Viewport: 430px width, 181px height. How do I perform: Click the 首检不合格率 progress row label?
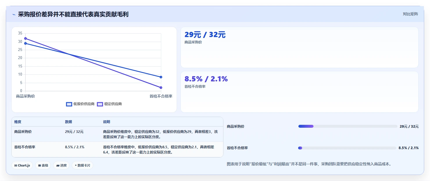(x=237, y=148)
